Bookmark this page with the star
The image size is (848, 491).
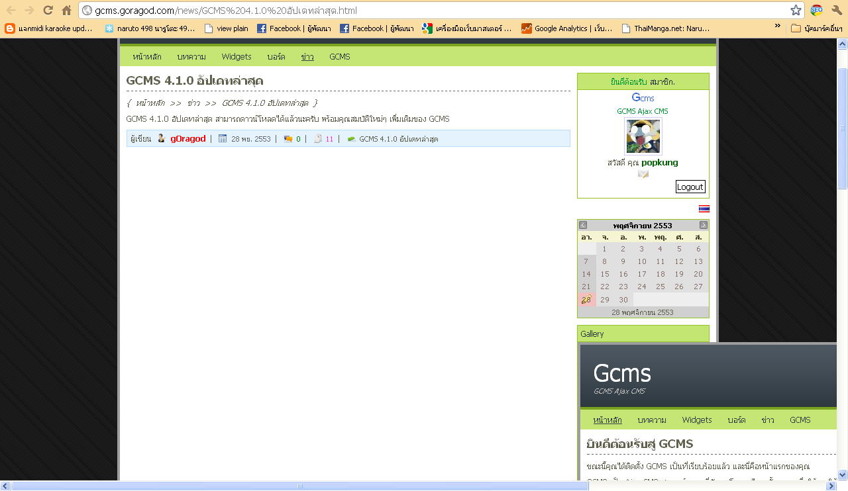[x=796, y=10]
